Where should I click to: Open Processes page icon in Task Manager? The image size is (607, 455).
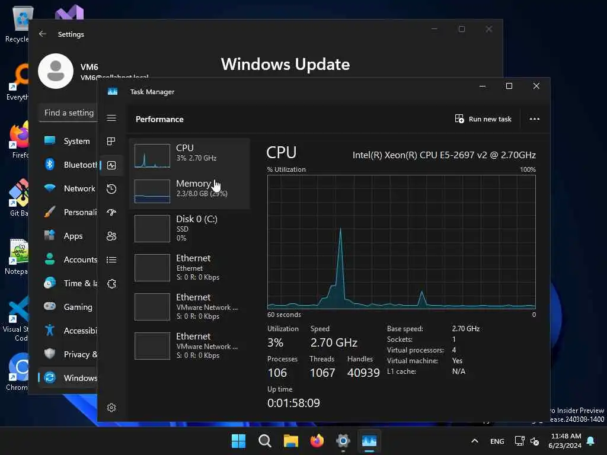111,141
